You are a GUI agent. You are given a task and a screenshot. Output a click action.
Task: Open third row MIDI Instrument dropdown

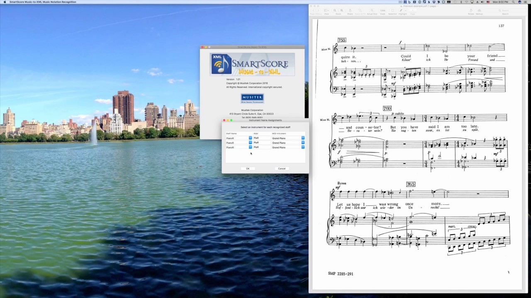[303, 147]
